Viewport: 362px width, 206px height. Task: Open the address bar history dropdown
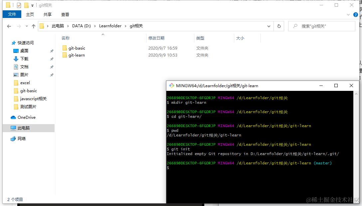[x=269, y=26]
